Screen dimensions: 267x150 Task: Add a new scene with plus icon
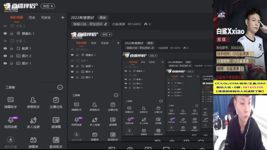point(63,18)
